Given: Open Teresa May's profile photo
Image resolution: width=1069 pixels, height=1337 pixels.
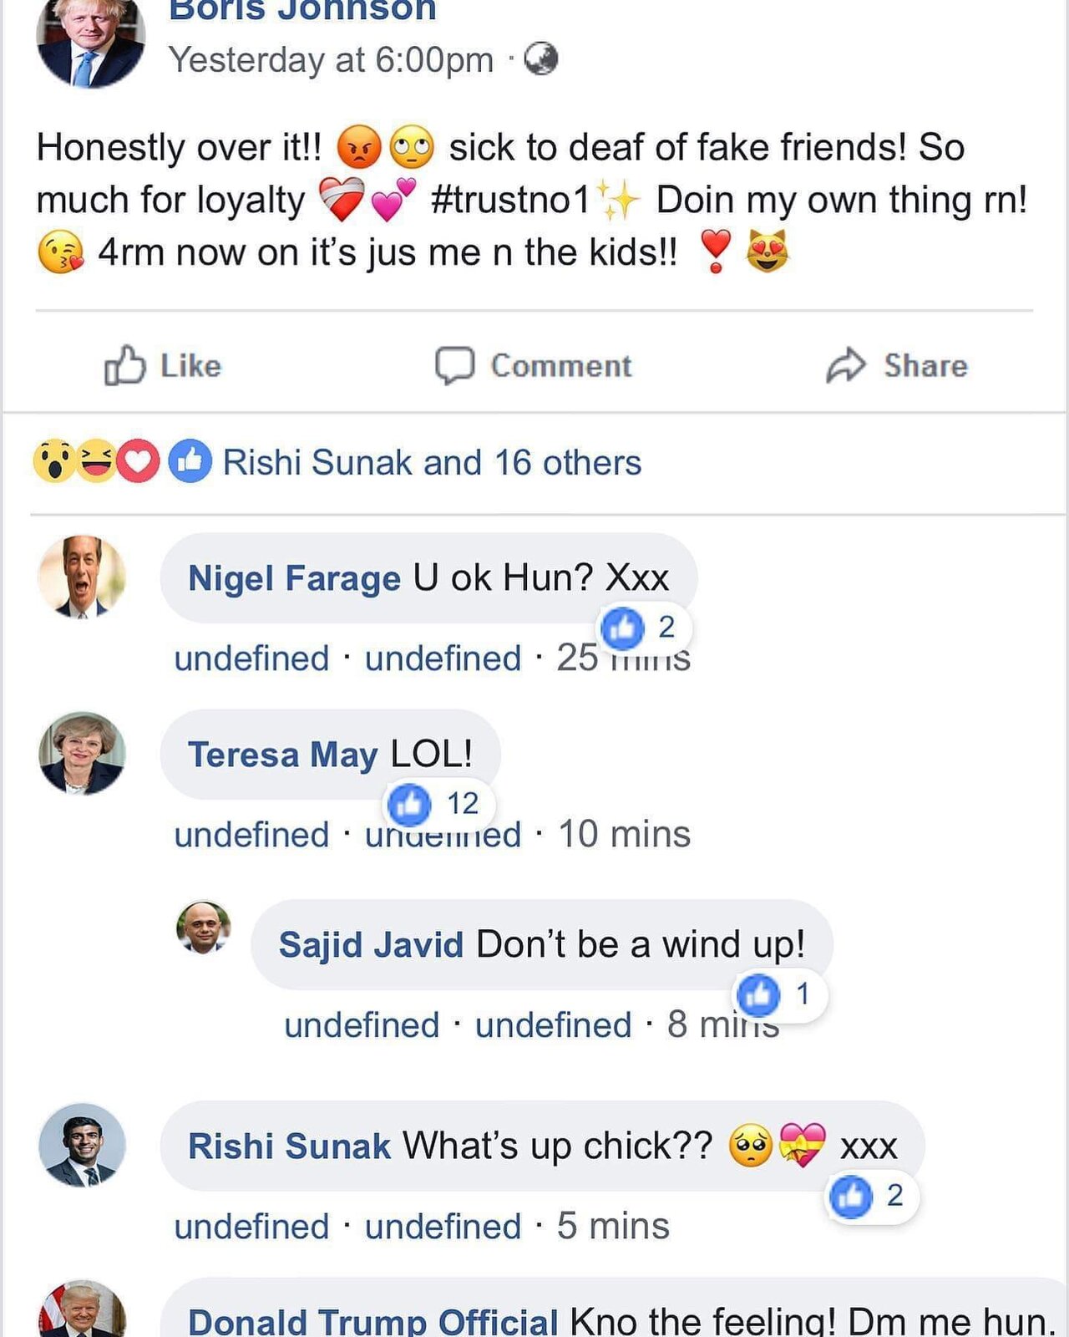Looking at the screenshot, I should pos(82,753).
